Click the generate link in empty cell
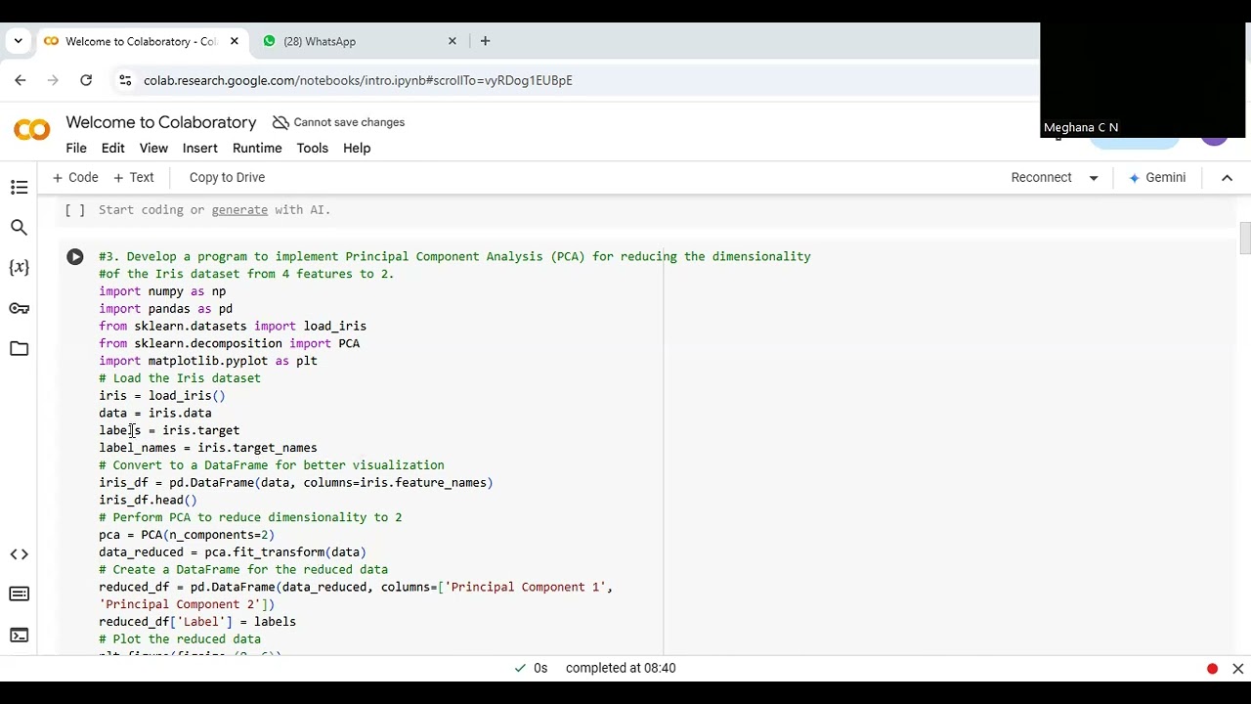The width and height of the screenshot is (1251, 704). pos(239,210)
